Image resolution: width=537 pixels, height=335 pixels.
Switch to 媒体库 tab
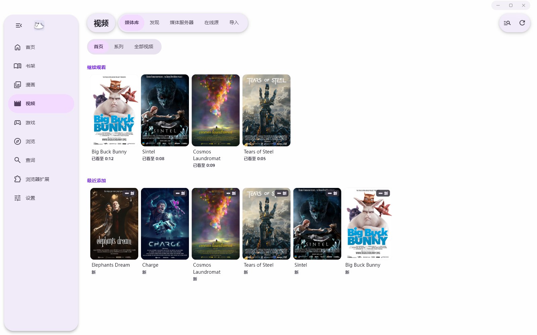(x=132, y=23)
